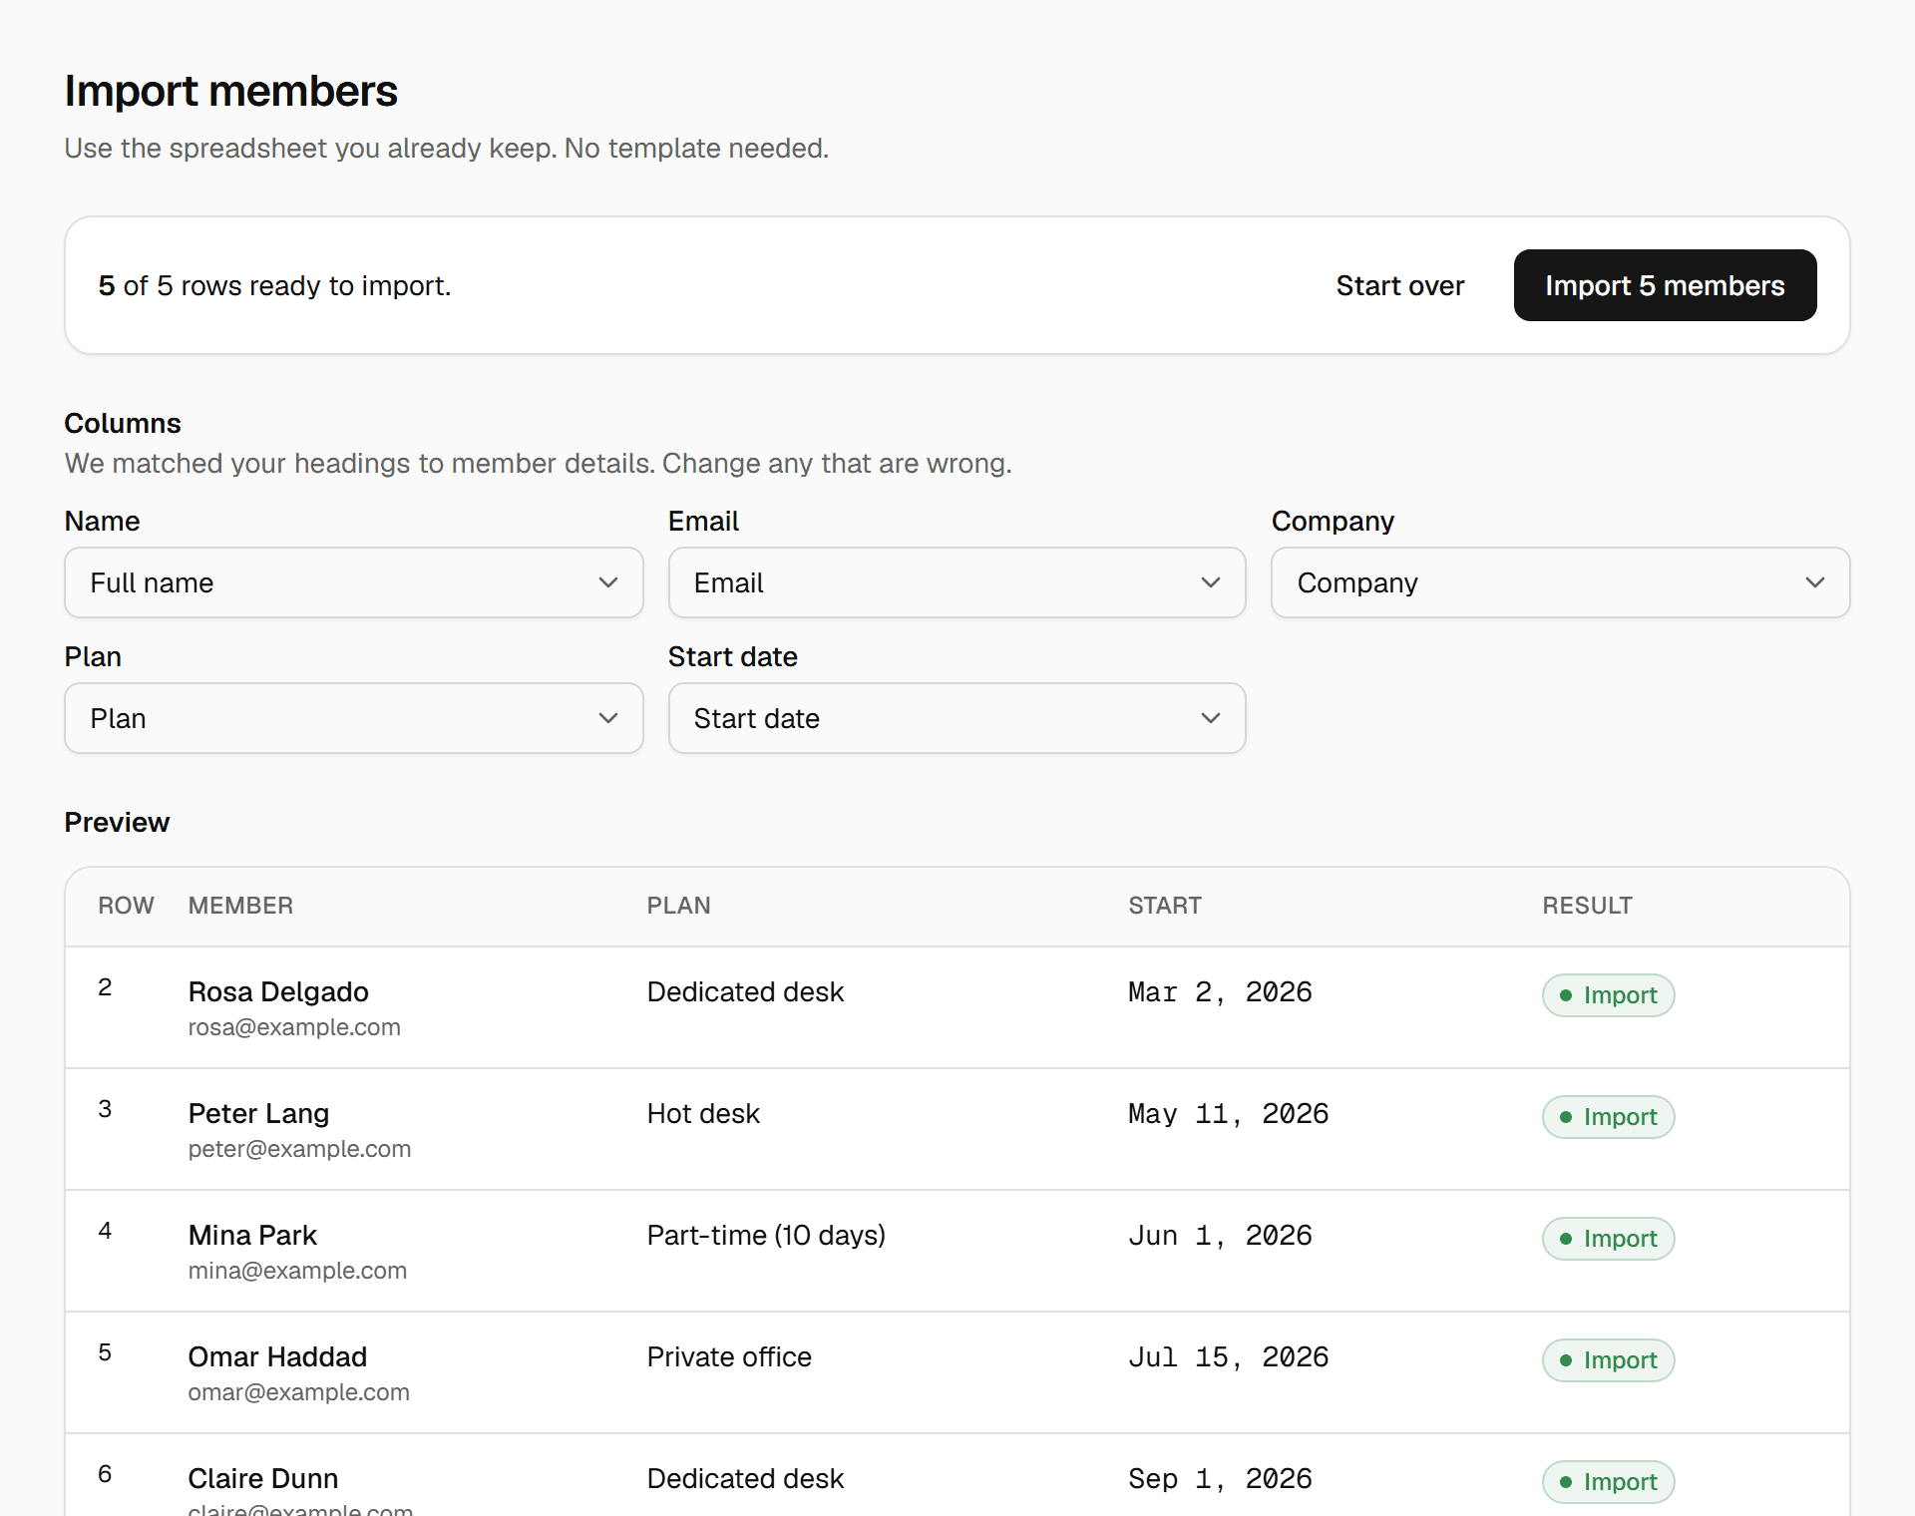Open the Company column dropdown
This screenshot has width=1915, height=1516.
tap(1560, 582)
